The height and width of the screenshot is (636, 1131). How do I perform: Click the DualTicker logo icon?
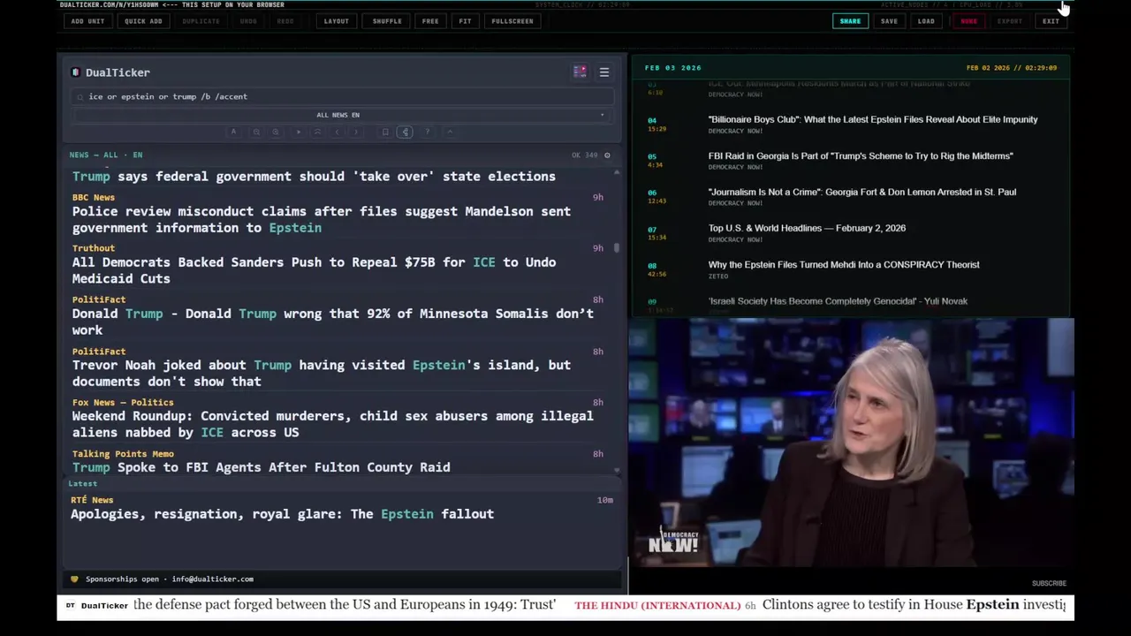[76, 72]
